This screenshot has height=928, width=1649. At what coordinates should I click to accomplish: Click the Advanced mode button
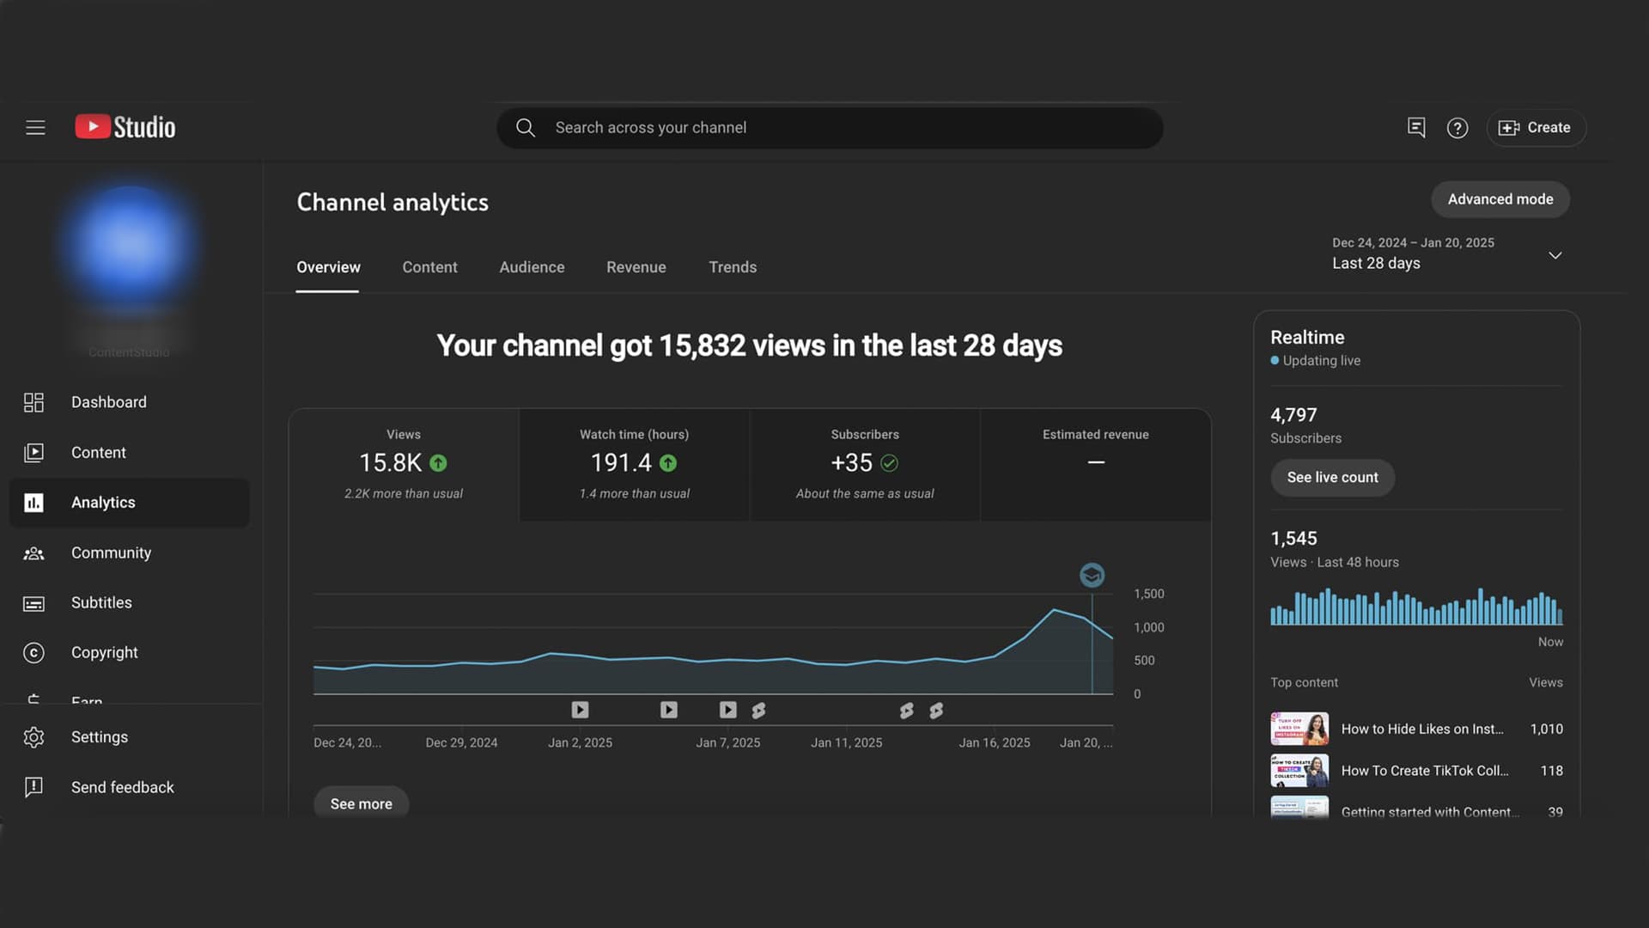point(1500,199)
